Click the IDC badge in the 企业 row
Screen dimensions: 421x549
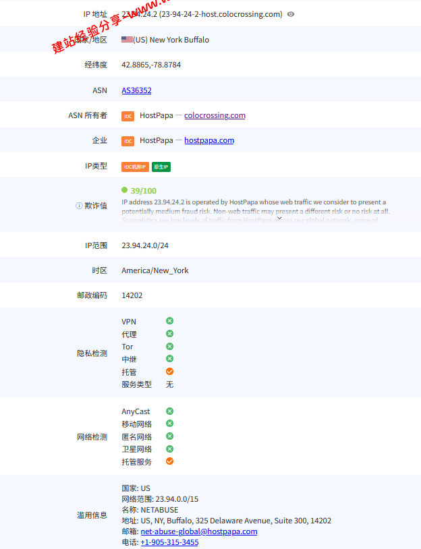(128, 141)
